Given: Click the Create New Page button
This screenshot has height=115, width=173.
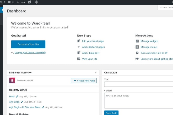Looking at the screenshot, I should click(x=84, y=80).
